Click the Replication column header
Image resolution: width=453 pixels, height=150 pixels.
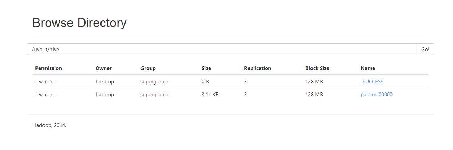(x=258, y=68)
